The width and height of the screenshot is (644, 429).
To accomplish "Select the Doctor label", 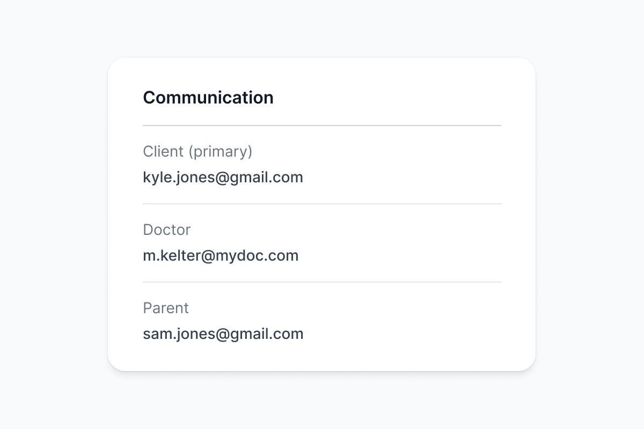I will pyautogui.click(x=166, y=230).
